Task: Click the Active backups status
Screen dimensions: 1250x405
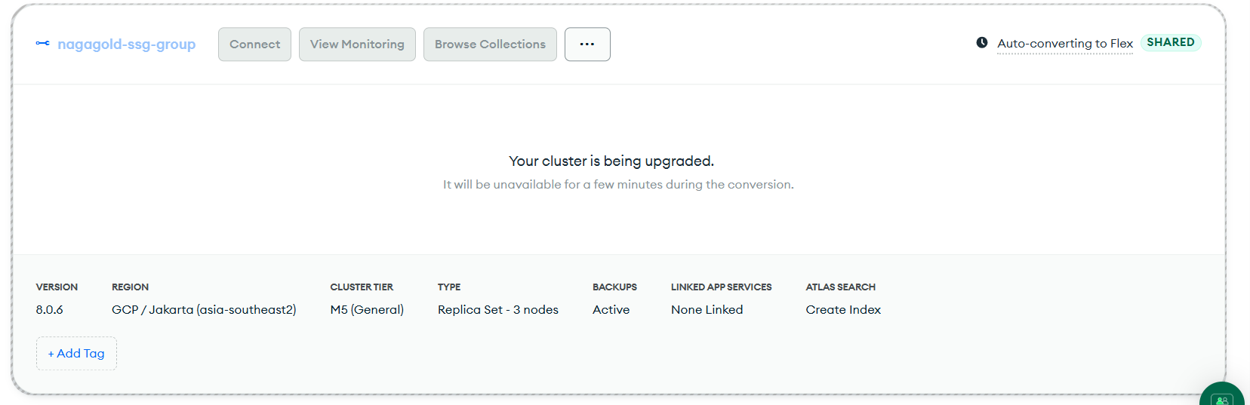Action: tap(611, 310)
